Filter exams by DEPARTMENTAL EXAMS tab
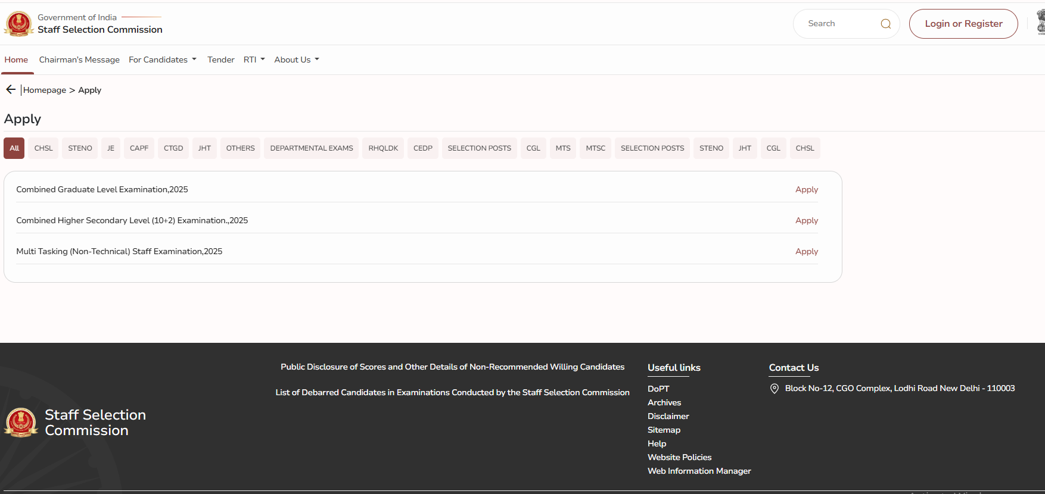 pos(311,148)
